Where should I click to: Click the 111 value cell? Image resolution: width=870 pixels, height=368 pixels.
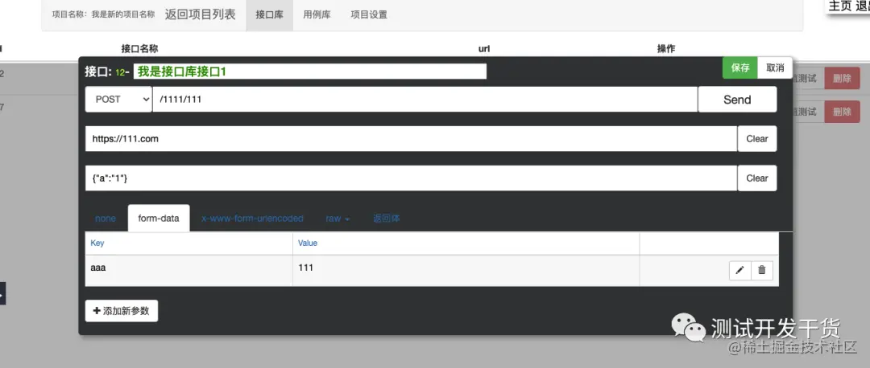pos(466,271)
